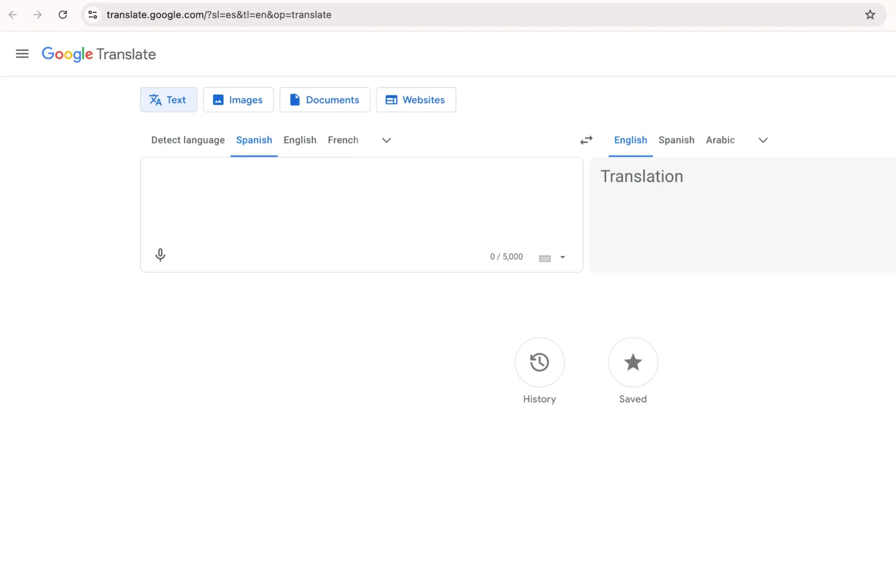Select Spanish as source language

254,140
